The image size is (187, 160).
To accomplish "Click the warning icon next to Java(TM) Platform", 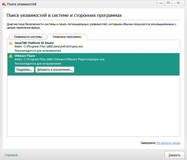I will 11,43.
